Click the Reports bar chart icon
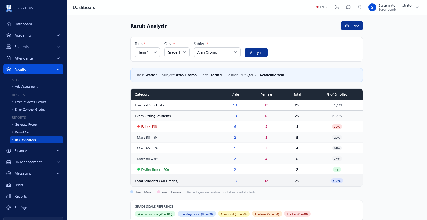Image resolution: width=427 pixels, height=220 pixels. [x=9, y=196]
